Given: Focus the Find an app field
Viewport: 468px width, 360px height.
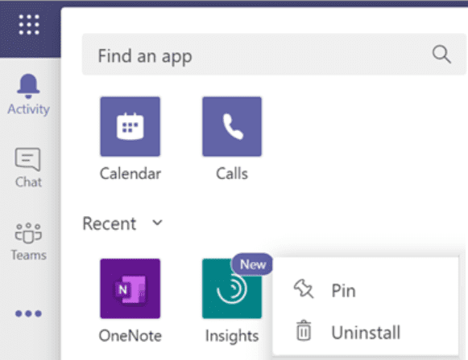Looking at the screenshot, I should click(x=274, y=55).
